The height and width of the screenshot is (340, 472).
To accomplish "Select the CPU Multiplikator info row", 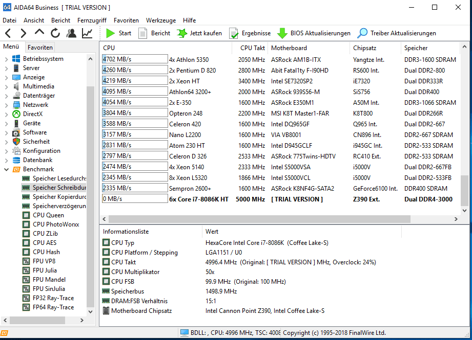I will tap(252, 272).
